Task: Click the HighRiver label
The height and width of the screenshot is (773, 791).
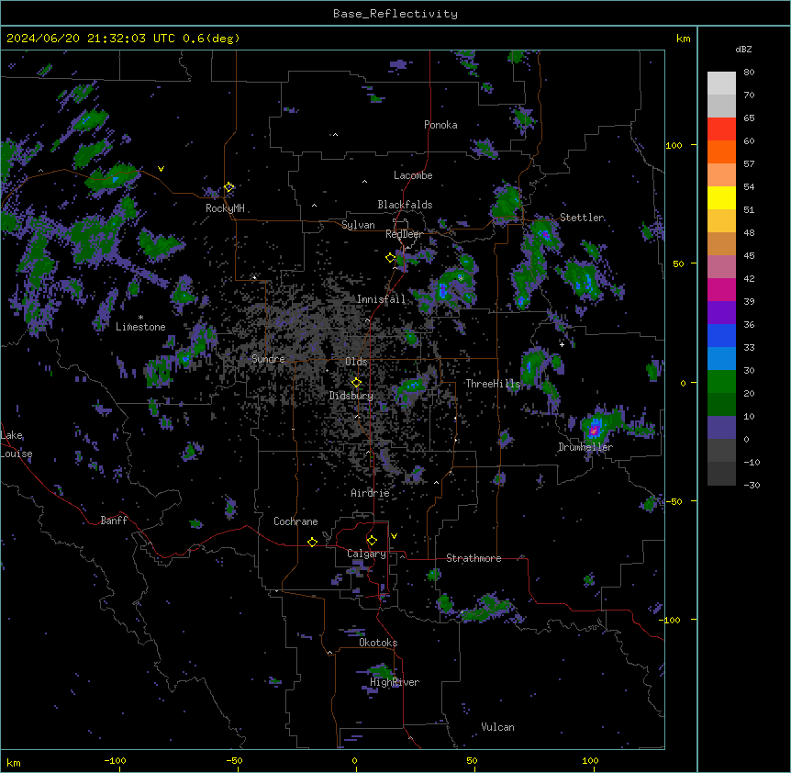Action: [x=395, y=682]
